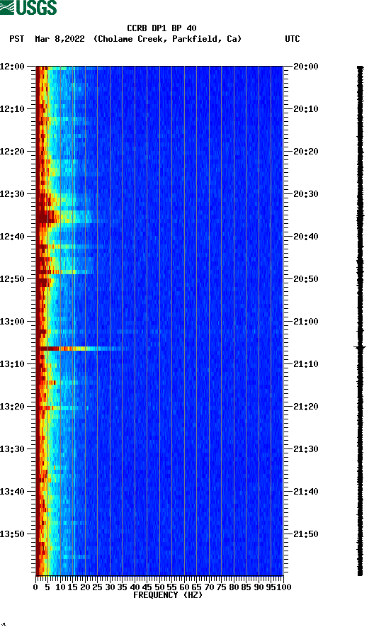Click the 85 Hz frequency tick label
The width and height of the screenshot is (391, 632).
coord(246,587)
